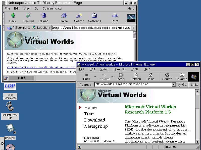Click the Windows logo throbber in IE
This screenshot has height=150, width=201.
[x=194, y=77]
